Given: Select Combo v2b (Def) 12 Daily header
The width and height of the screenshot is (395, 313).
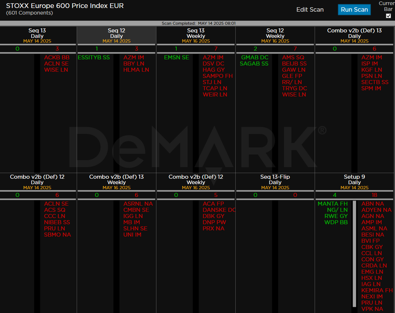Looking at the screenshot, I should tap(37, 182).
